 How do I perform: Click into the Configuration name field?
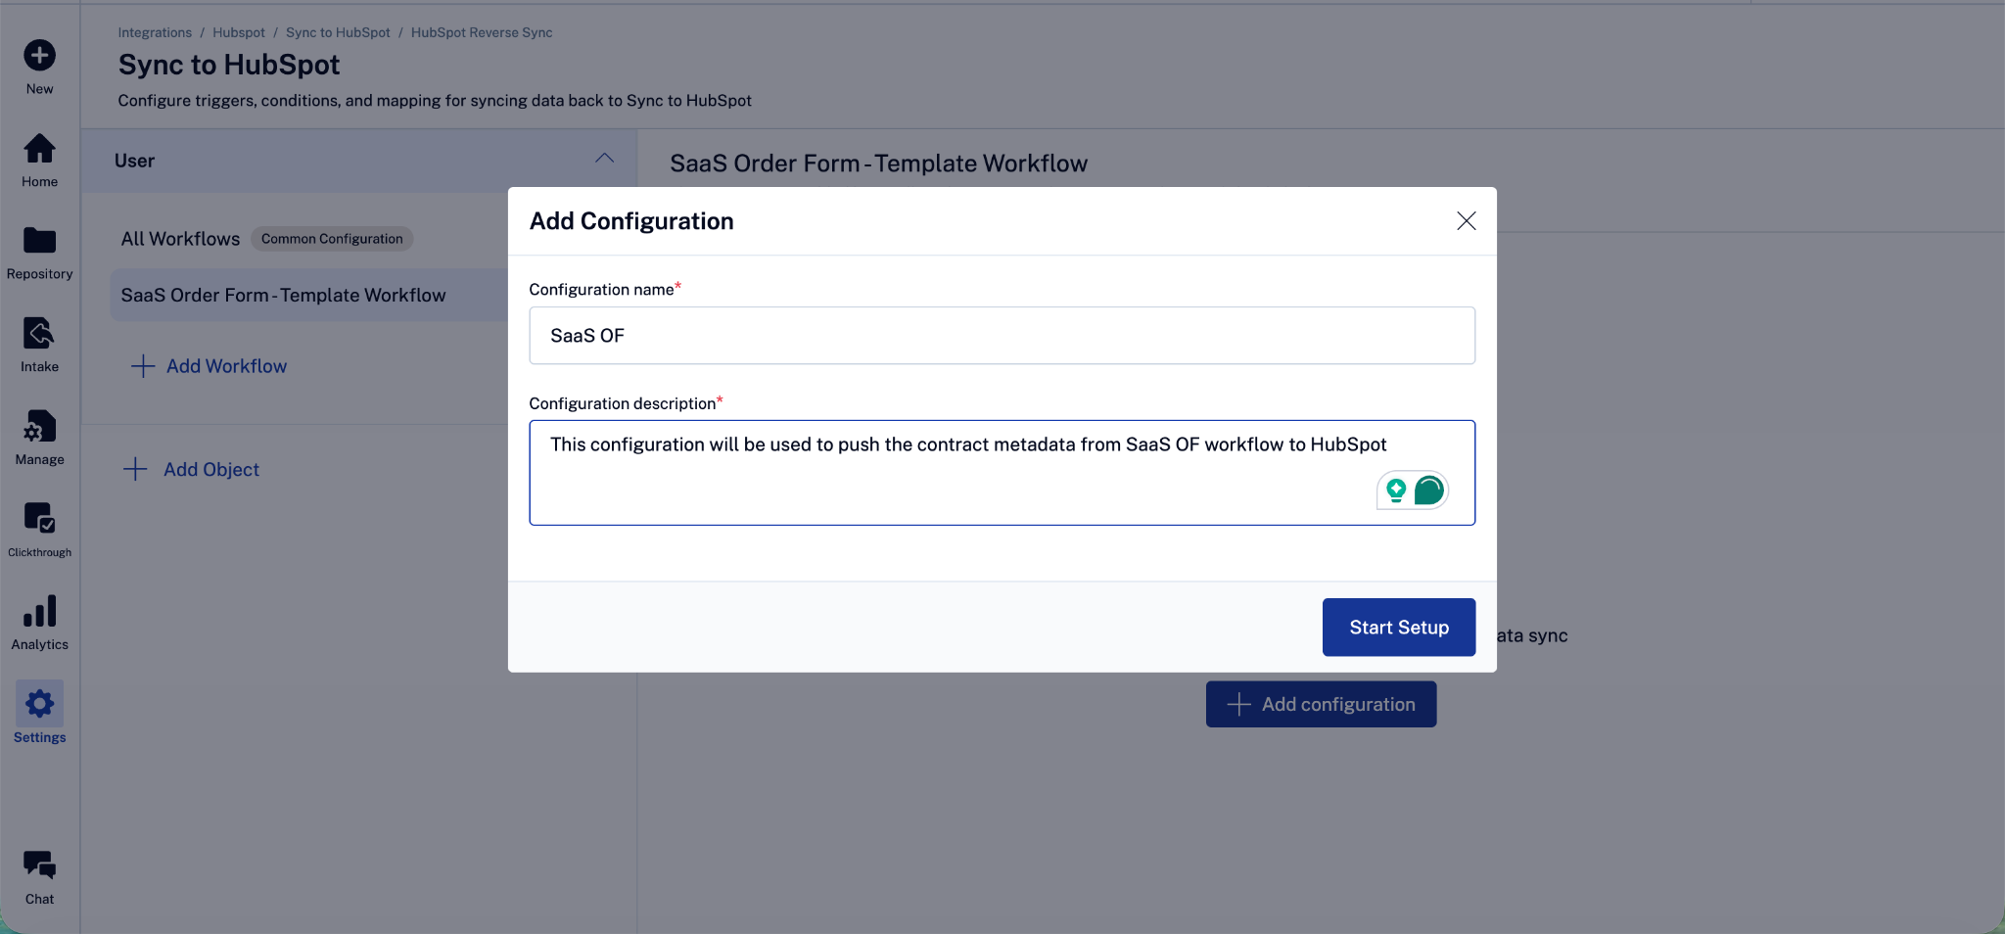tap(1001, 336)
